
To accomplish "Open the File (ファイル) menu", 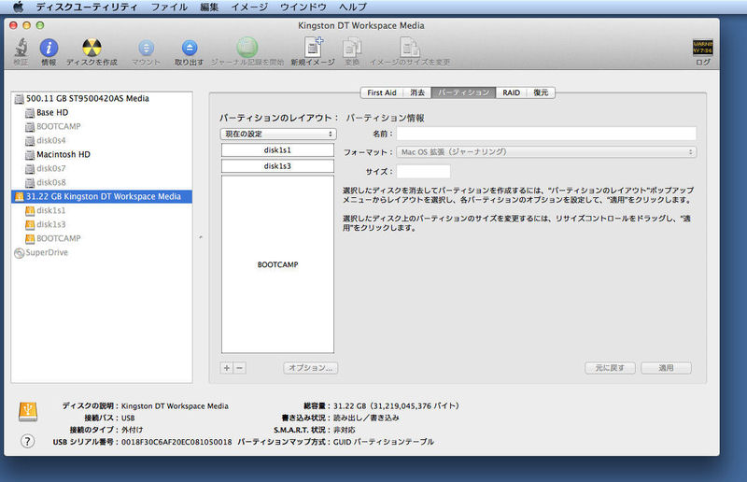I will click(x=169, y=7).
